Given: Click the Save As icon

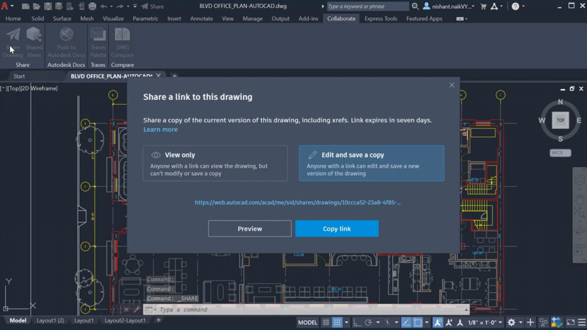Looking at the screenshot, I should [59, 6].
